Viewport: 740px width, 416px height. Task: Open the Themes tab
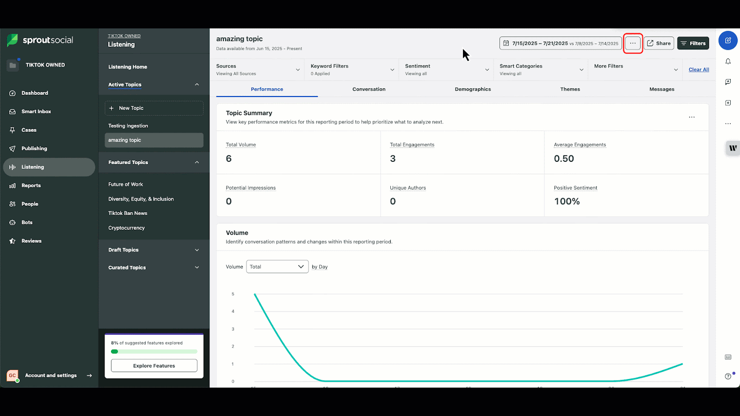point(570,89)
